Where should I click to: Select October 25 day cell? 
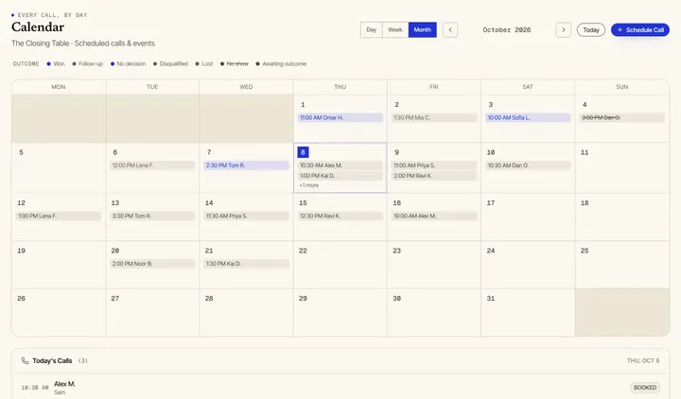(x=622, y=265)
